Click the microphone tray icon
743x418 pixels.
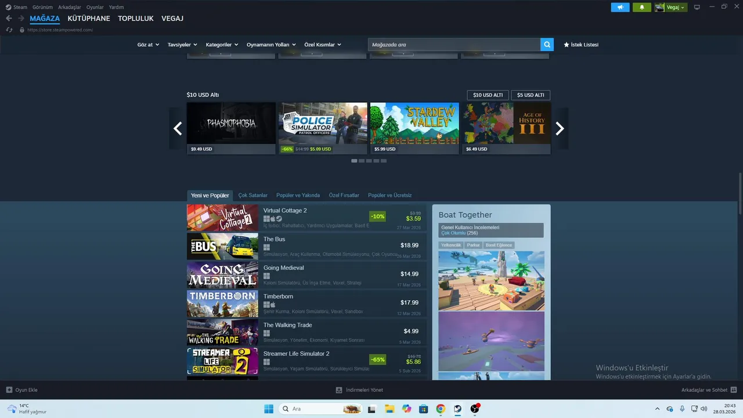click(x=682, y=409)
